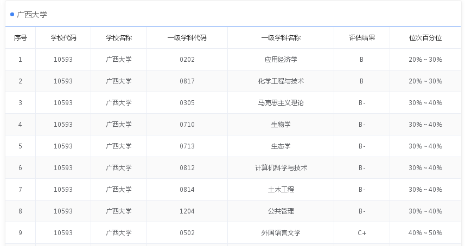Click the 广西大学 section title
Viewport: 465px width, 246px height.
pos(31,15)
